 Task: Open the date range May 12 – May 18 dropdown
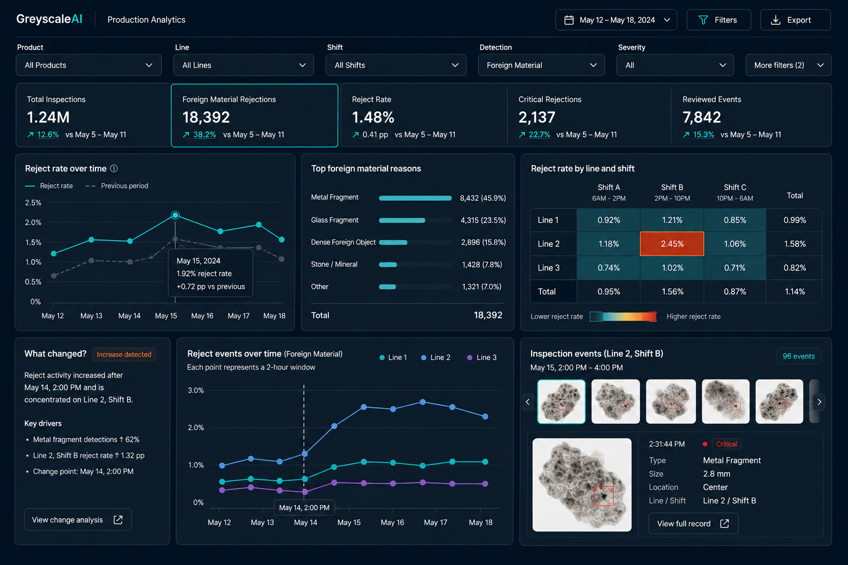pyautogui.click(x=616, y=20)
